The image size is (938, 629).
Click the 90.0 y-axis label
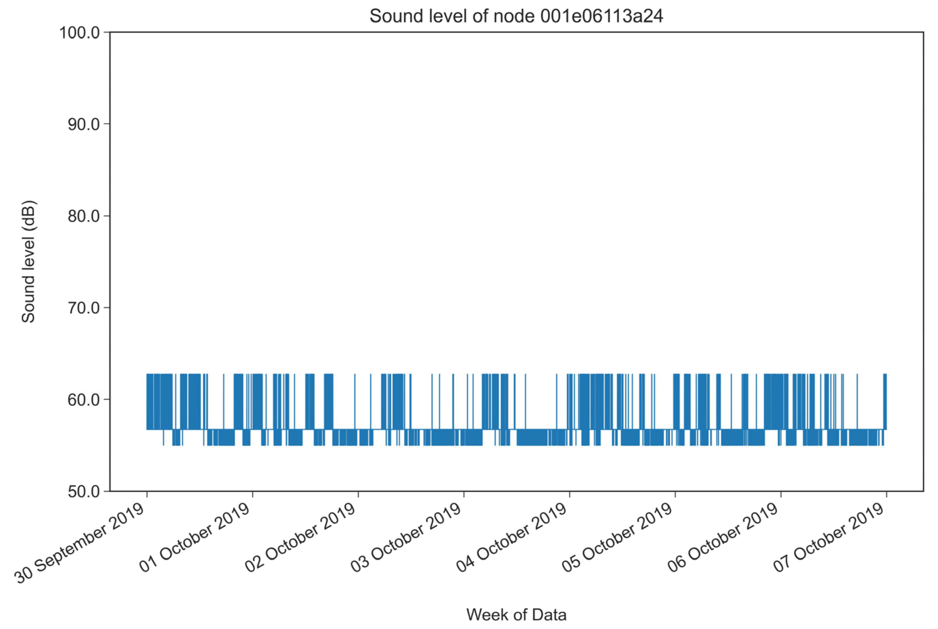coord(84,124)
